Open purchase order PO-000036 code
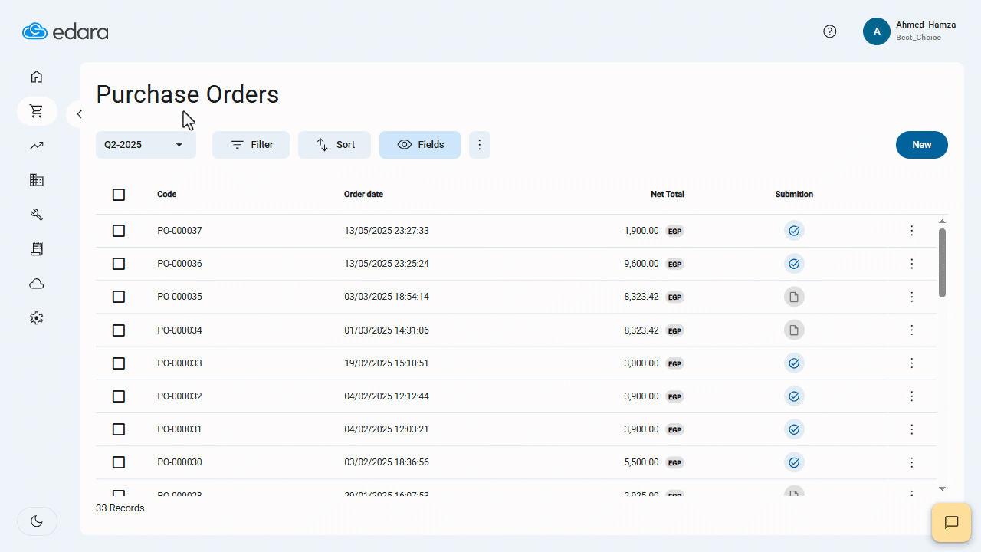This screenshot has width=981, height=552. click(179, 264)
